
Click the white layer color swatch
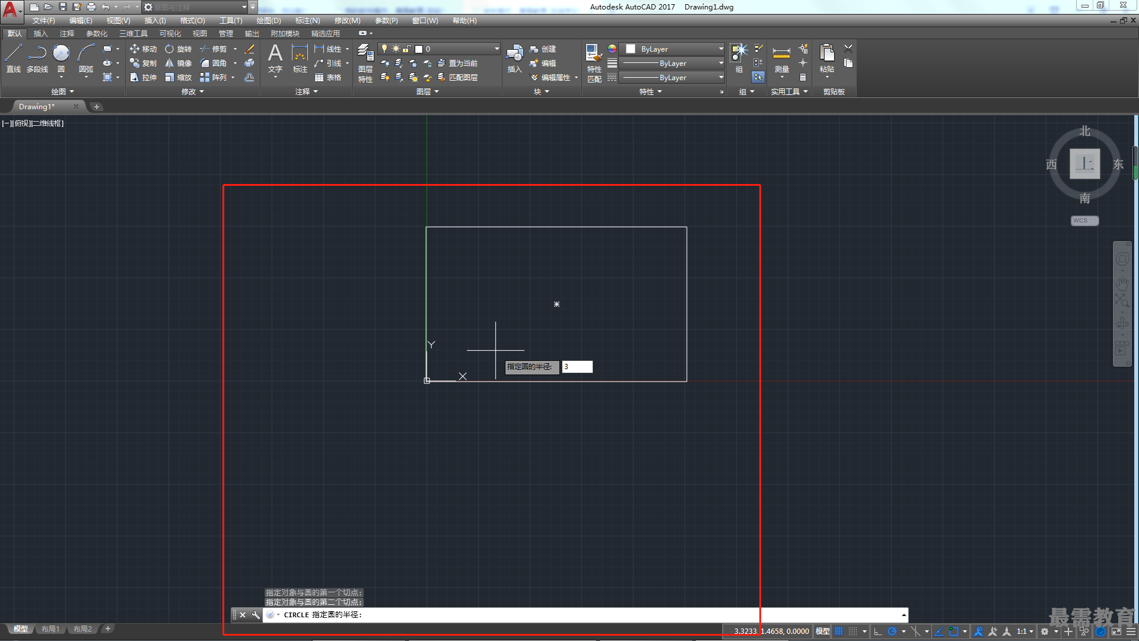(419, 49)
